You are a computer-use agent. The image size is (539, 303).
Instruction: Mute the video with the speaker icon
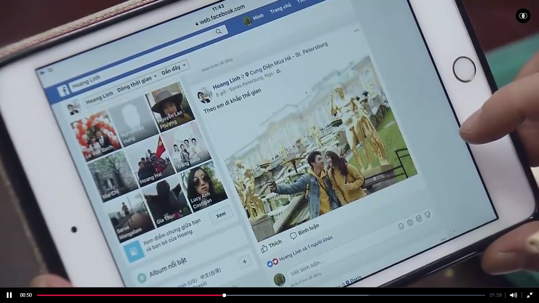[x=513, y=295]
